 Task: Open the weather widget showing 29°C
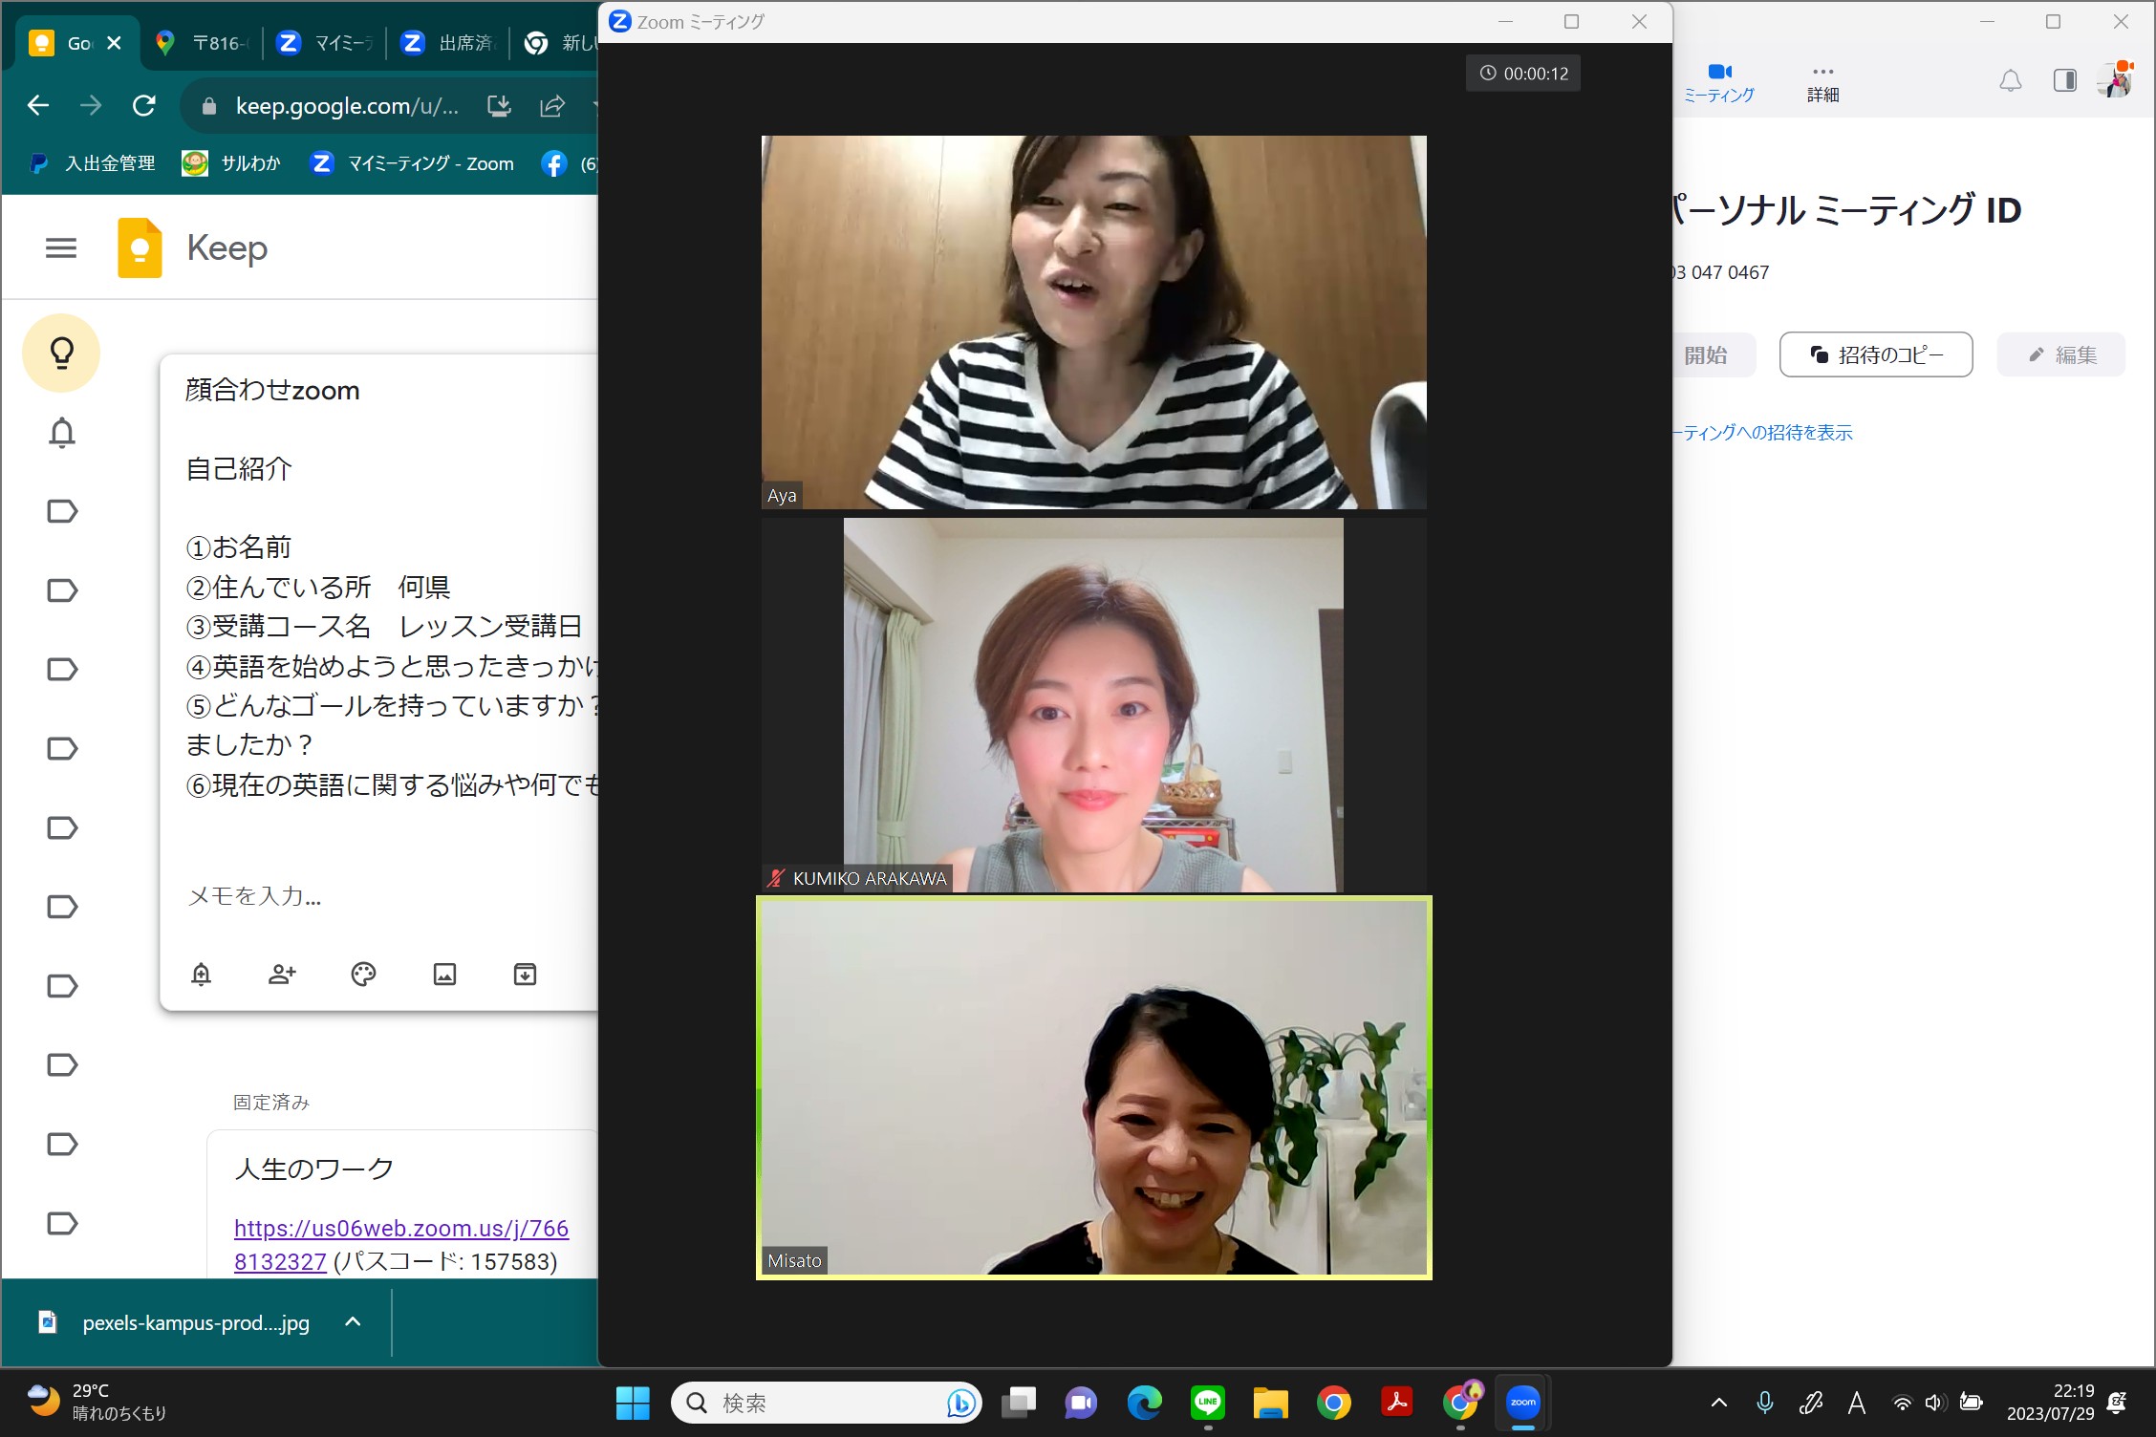click(x=96, y=1402)
